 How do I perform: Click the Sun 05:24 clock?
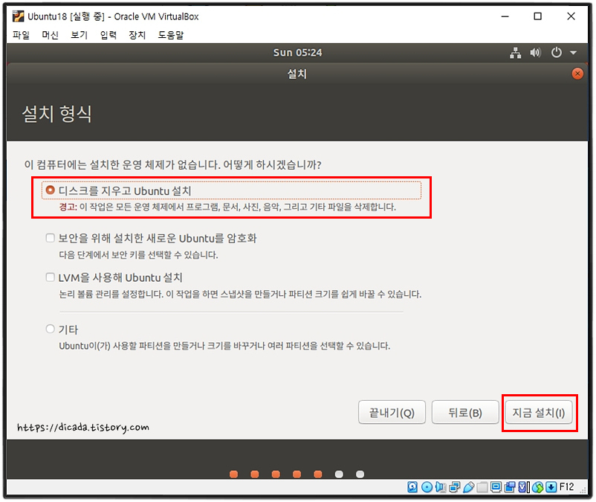click(297, 53)
